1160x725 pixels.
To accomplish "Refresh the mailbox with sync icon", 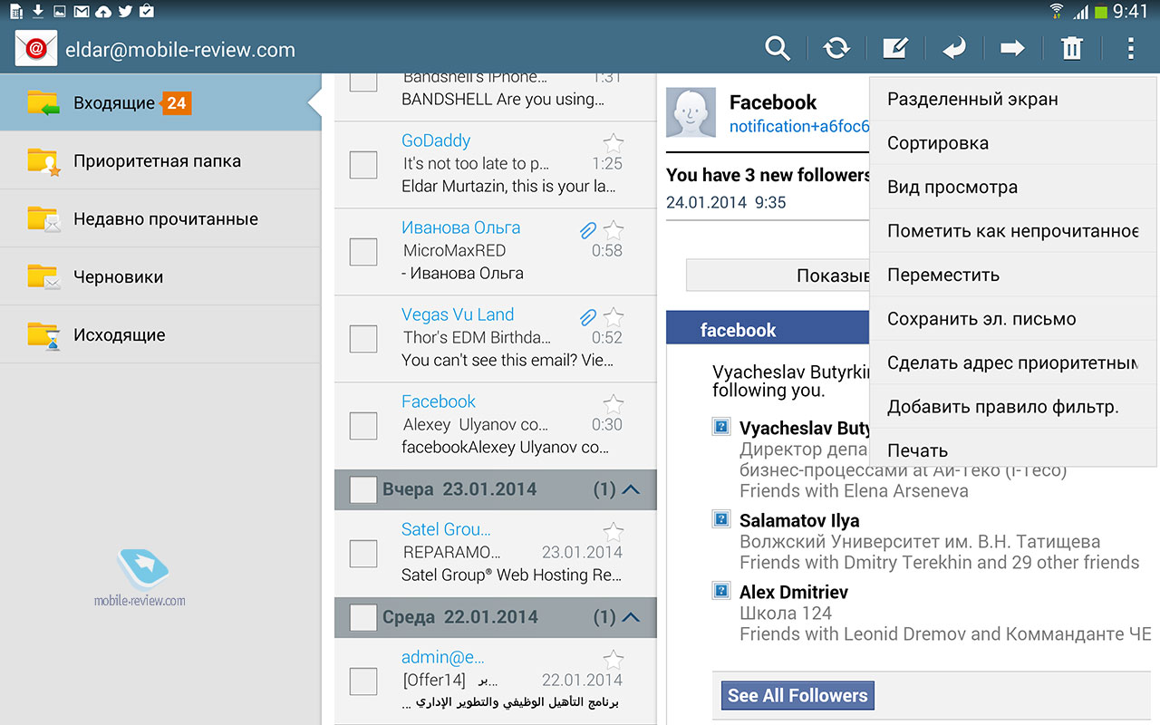I will [x=836, y=48].
